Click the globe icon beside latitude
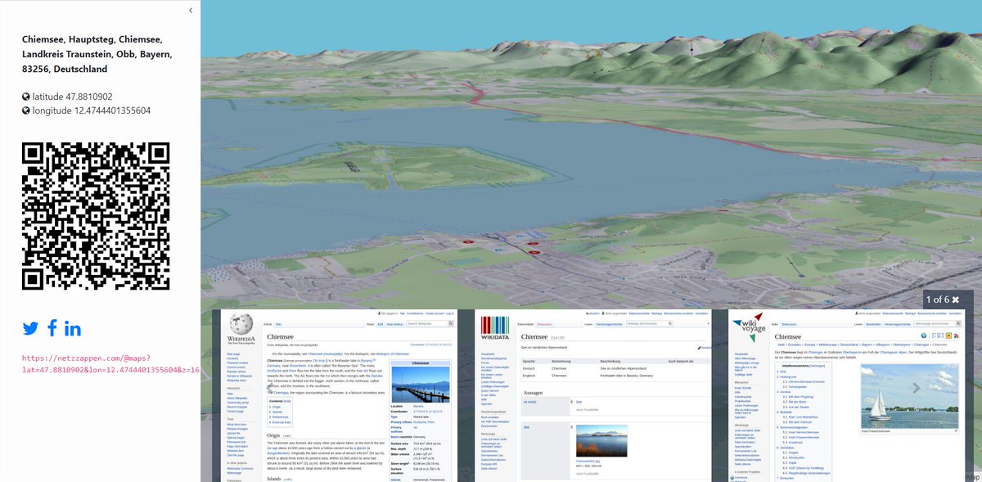Viewport: 982px width, 482px height. (26, 97)
